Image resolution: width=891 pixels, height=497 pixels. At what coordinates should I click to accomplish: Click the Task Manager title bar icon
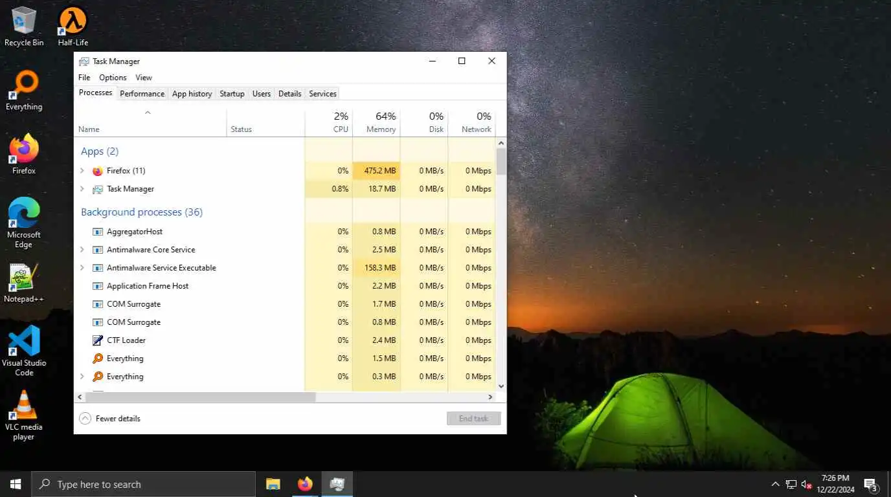point(84,61)
